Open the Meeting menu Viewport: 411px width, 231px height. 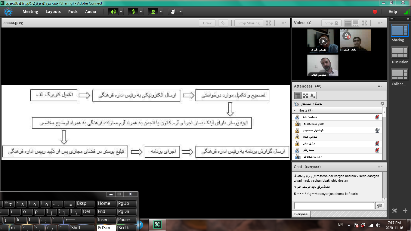click(30, 12)
